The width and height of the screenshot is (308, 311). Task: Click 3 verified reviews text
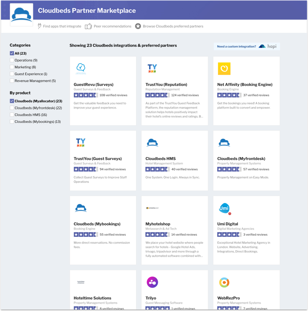(x=256, y=235)
